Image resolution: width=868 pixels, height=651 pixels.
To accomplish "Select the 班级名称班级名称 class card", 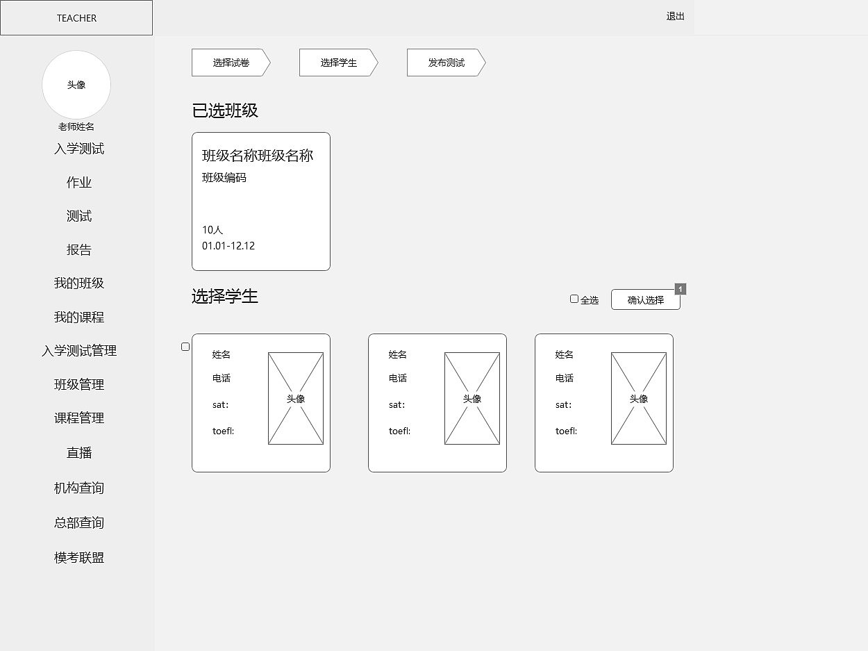I will pyautogui.click(x=260, y=201).
